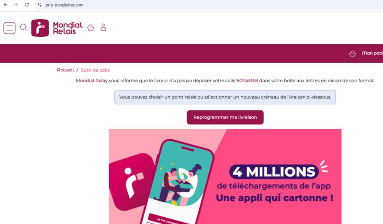Click Reprogrammer ma livraison button
Image resolution: width=383 pixels, height=224 pixels.
[225, 117]
